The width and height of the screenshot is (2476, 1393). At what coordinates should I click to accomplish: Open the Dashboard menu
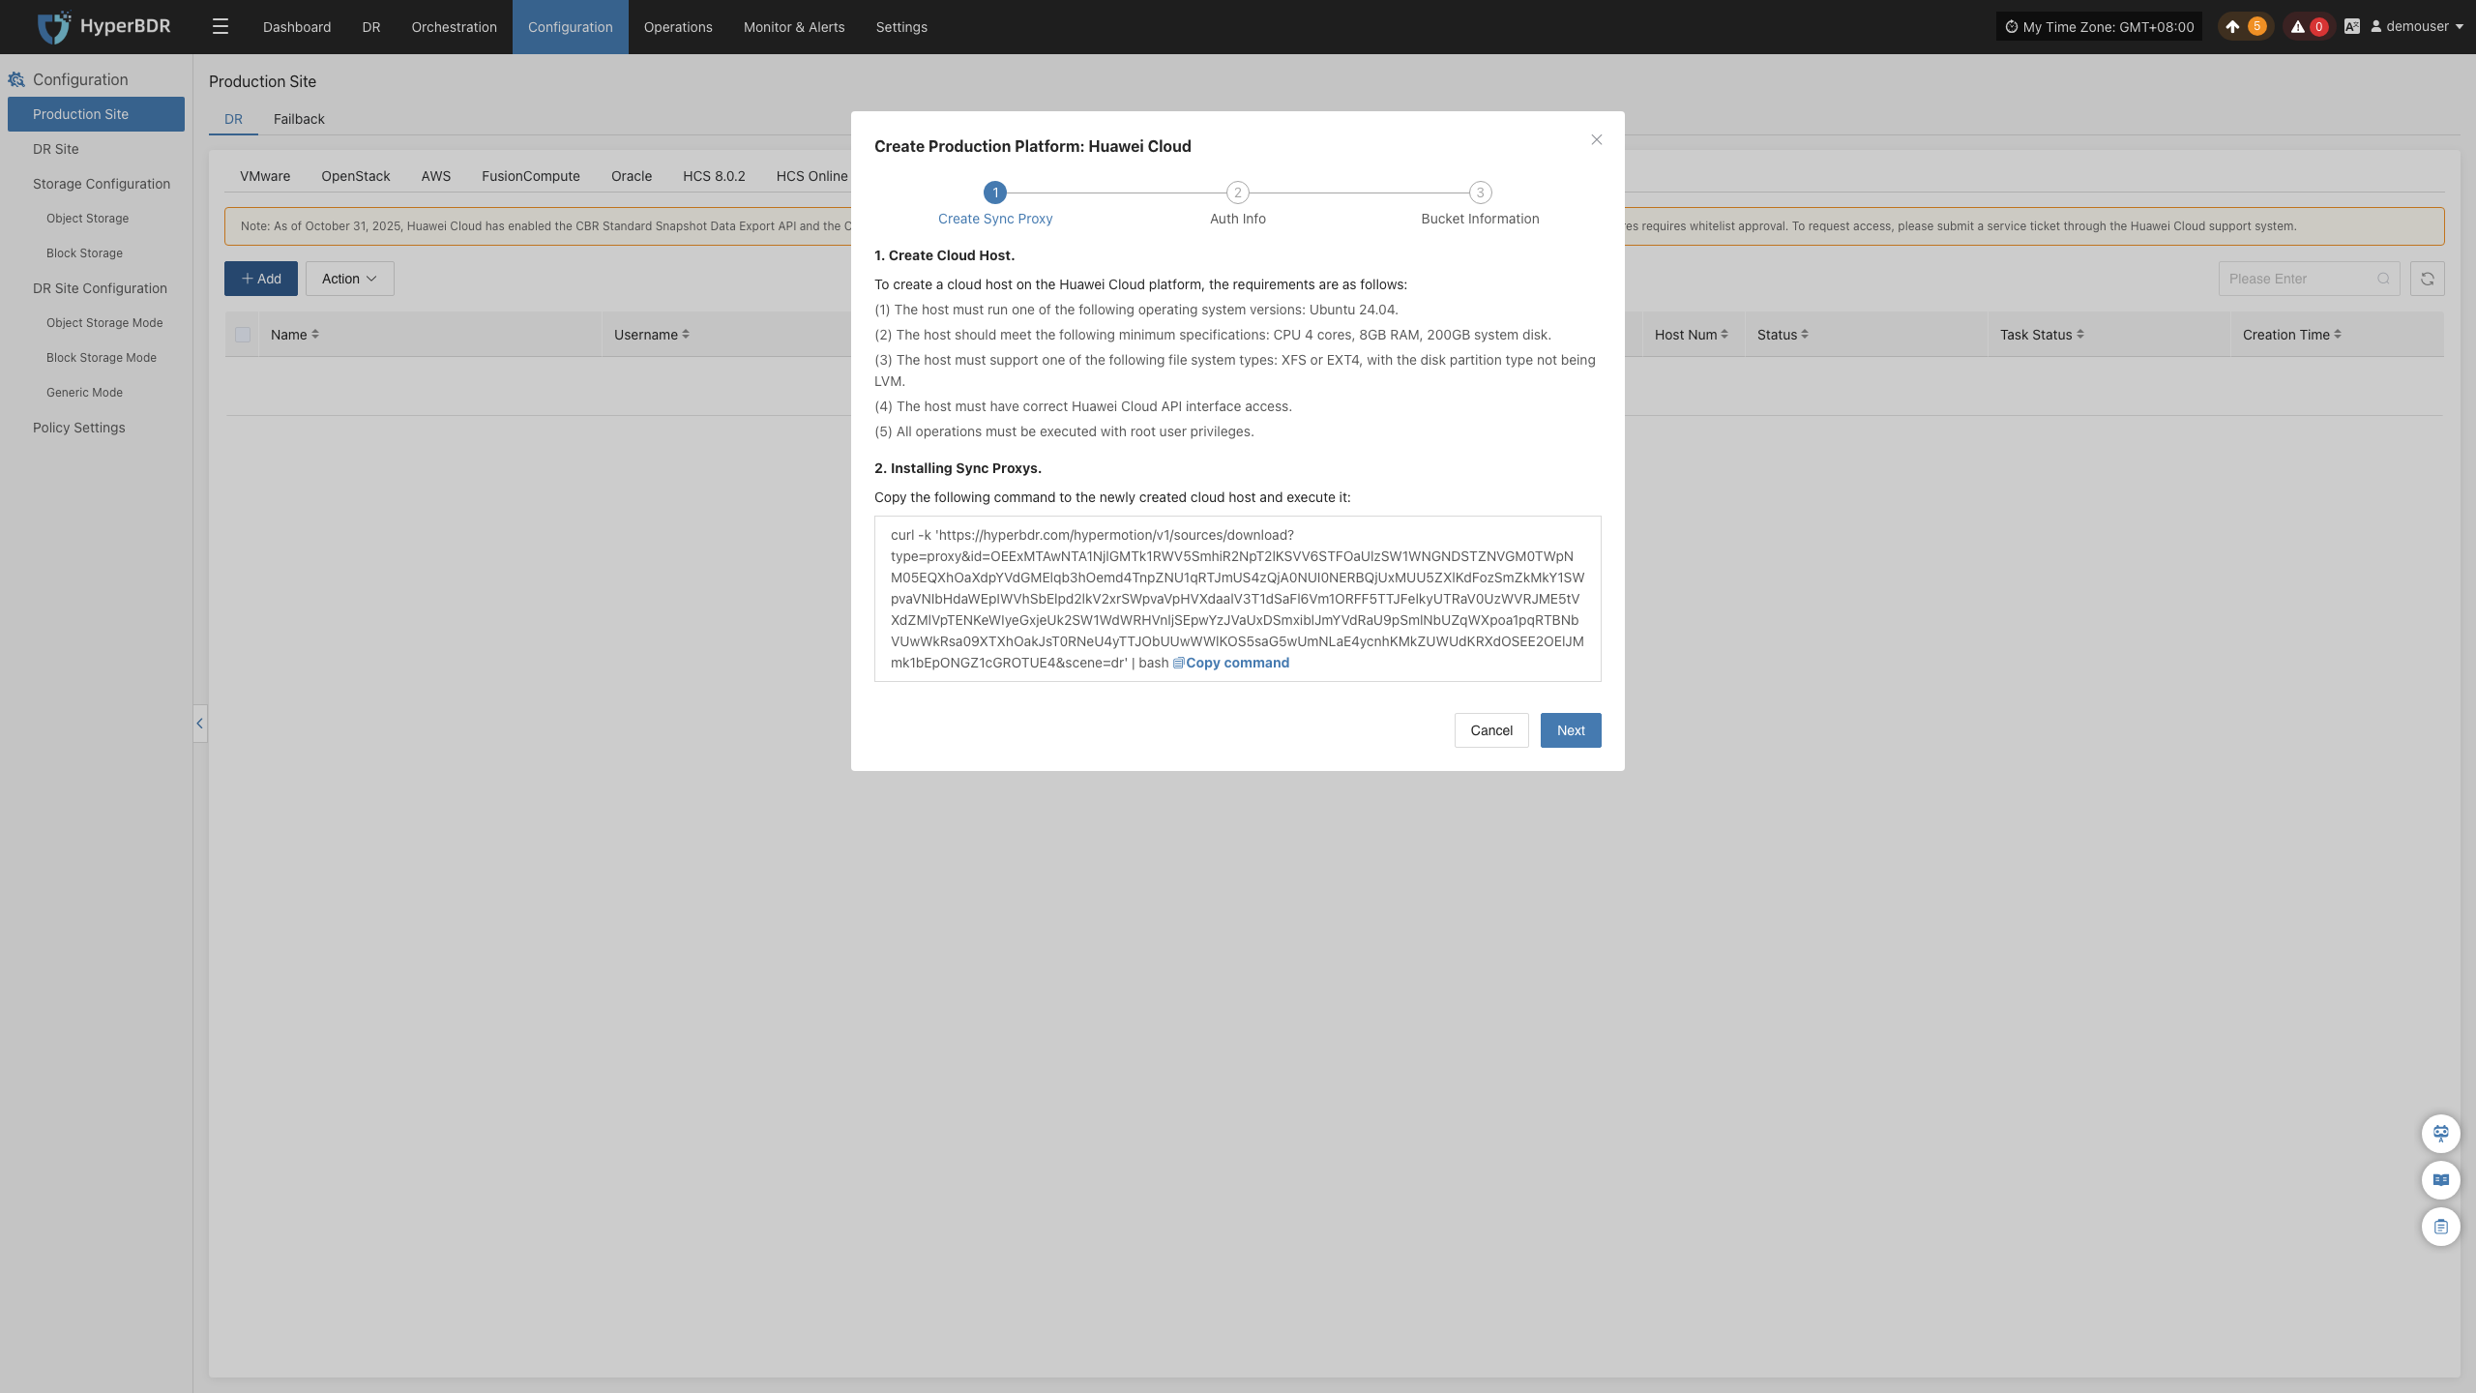point(297,27)
